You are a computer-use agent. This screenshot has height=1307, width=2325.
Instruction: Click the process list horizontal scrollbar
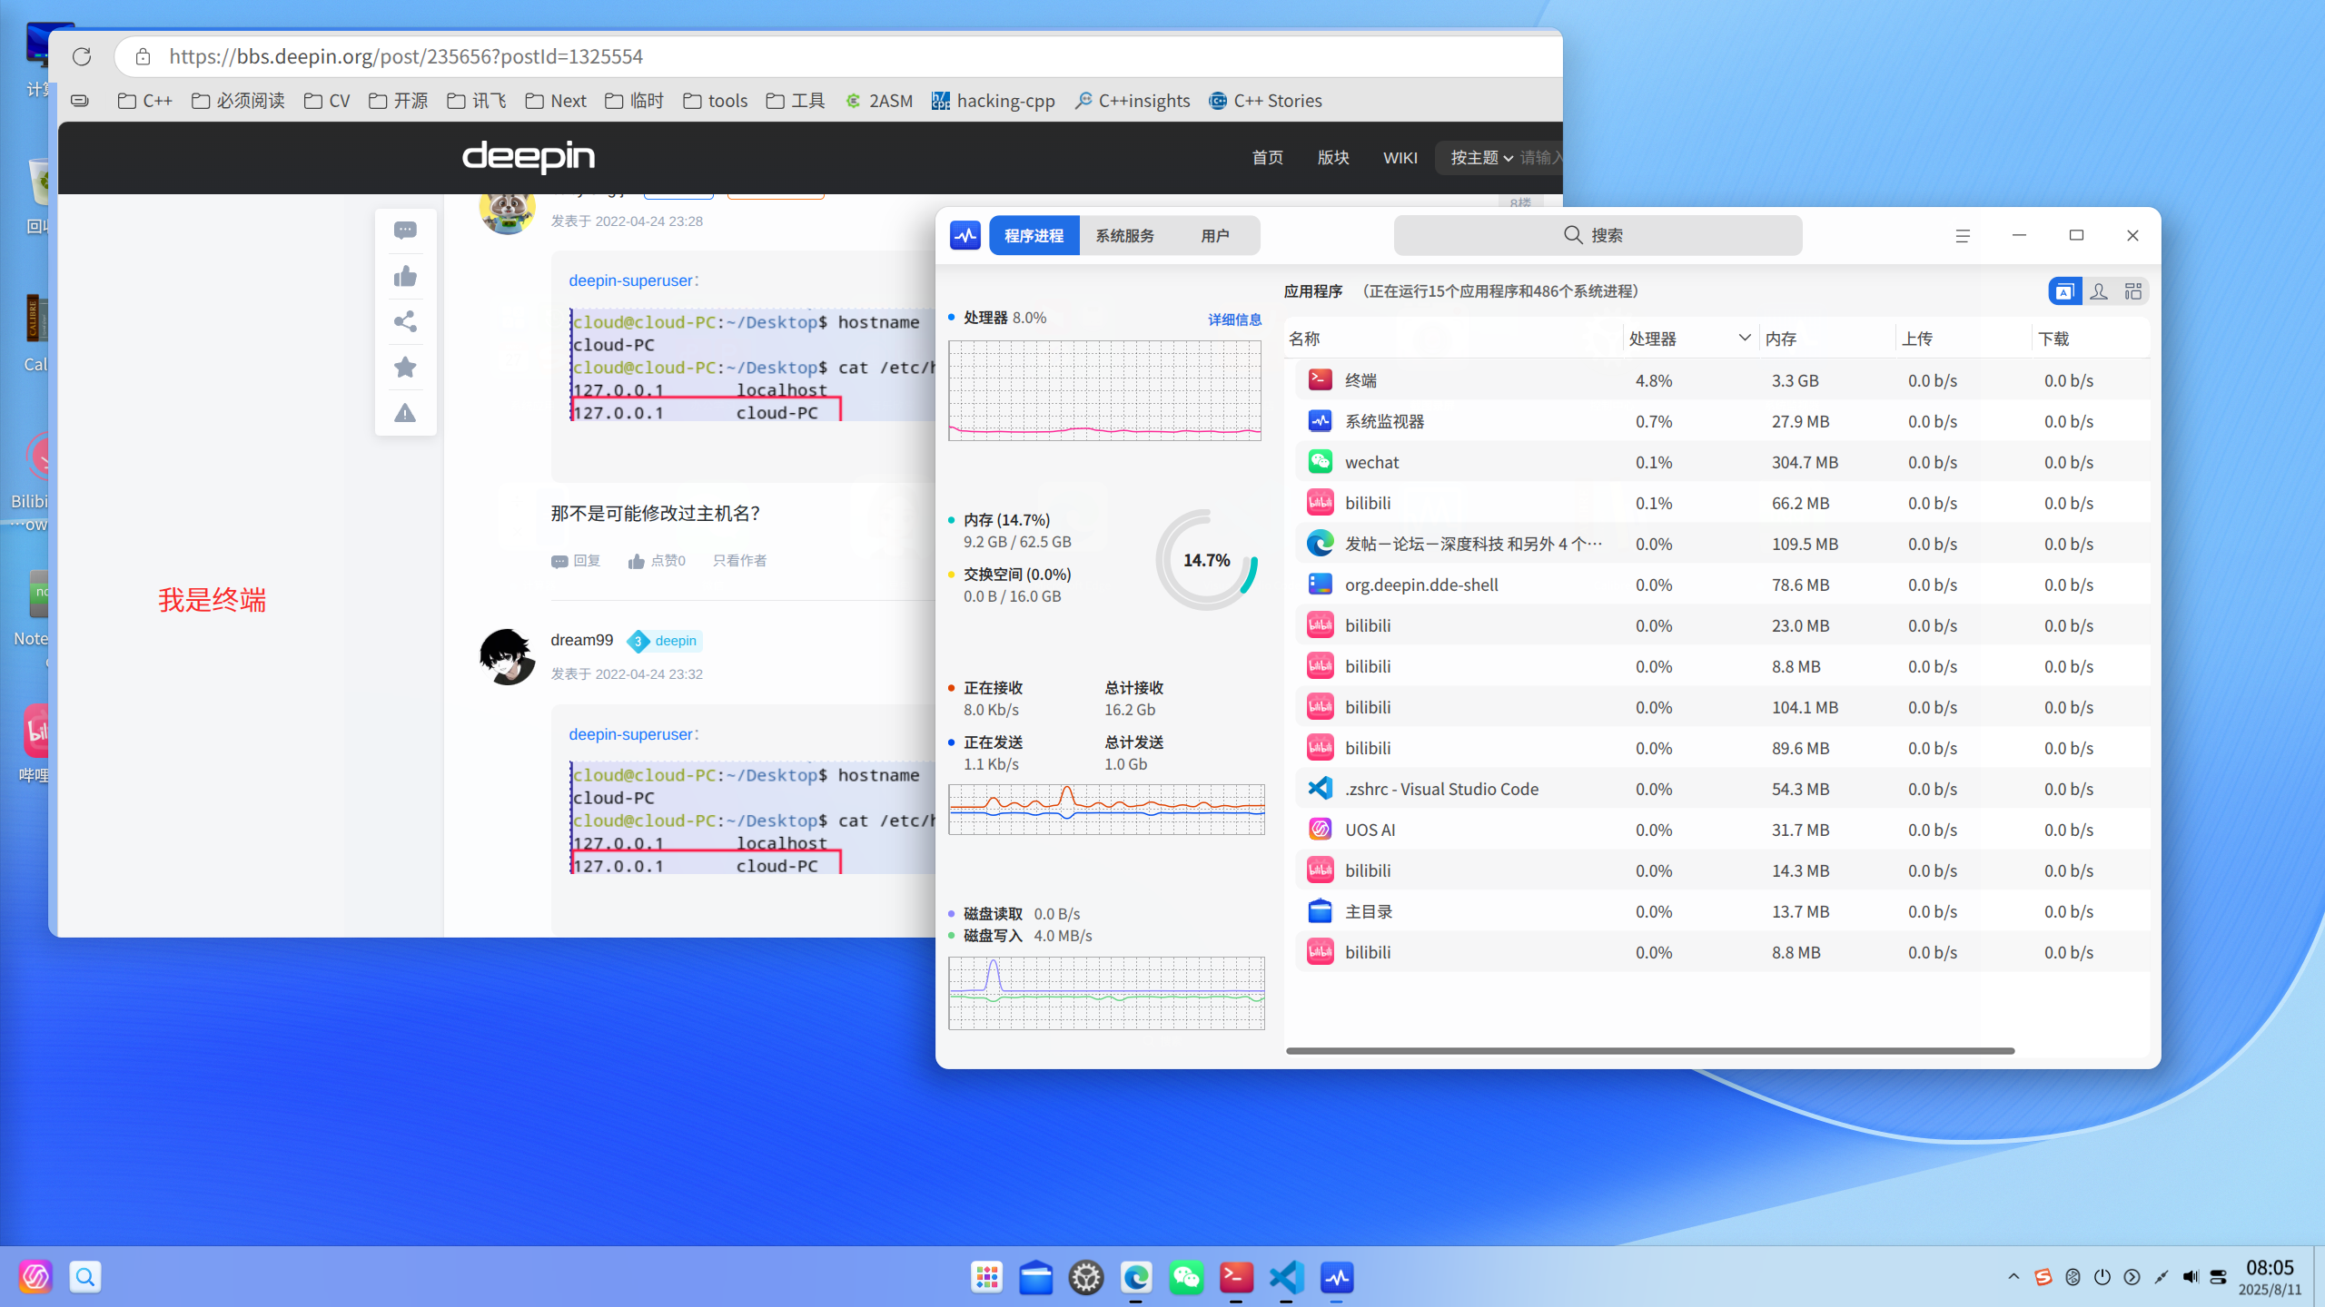click(x=1650, y=1050)
